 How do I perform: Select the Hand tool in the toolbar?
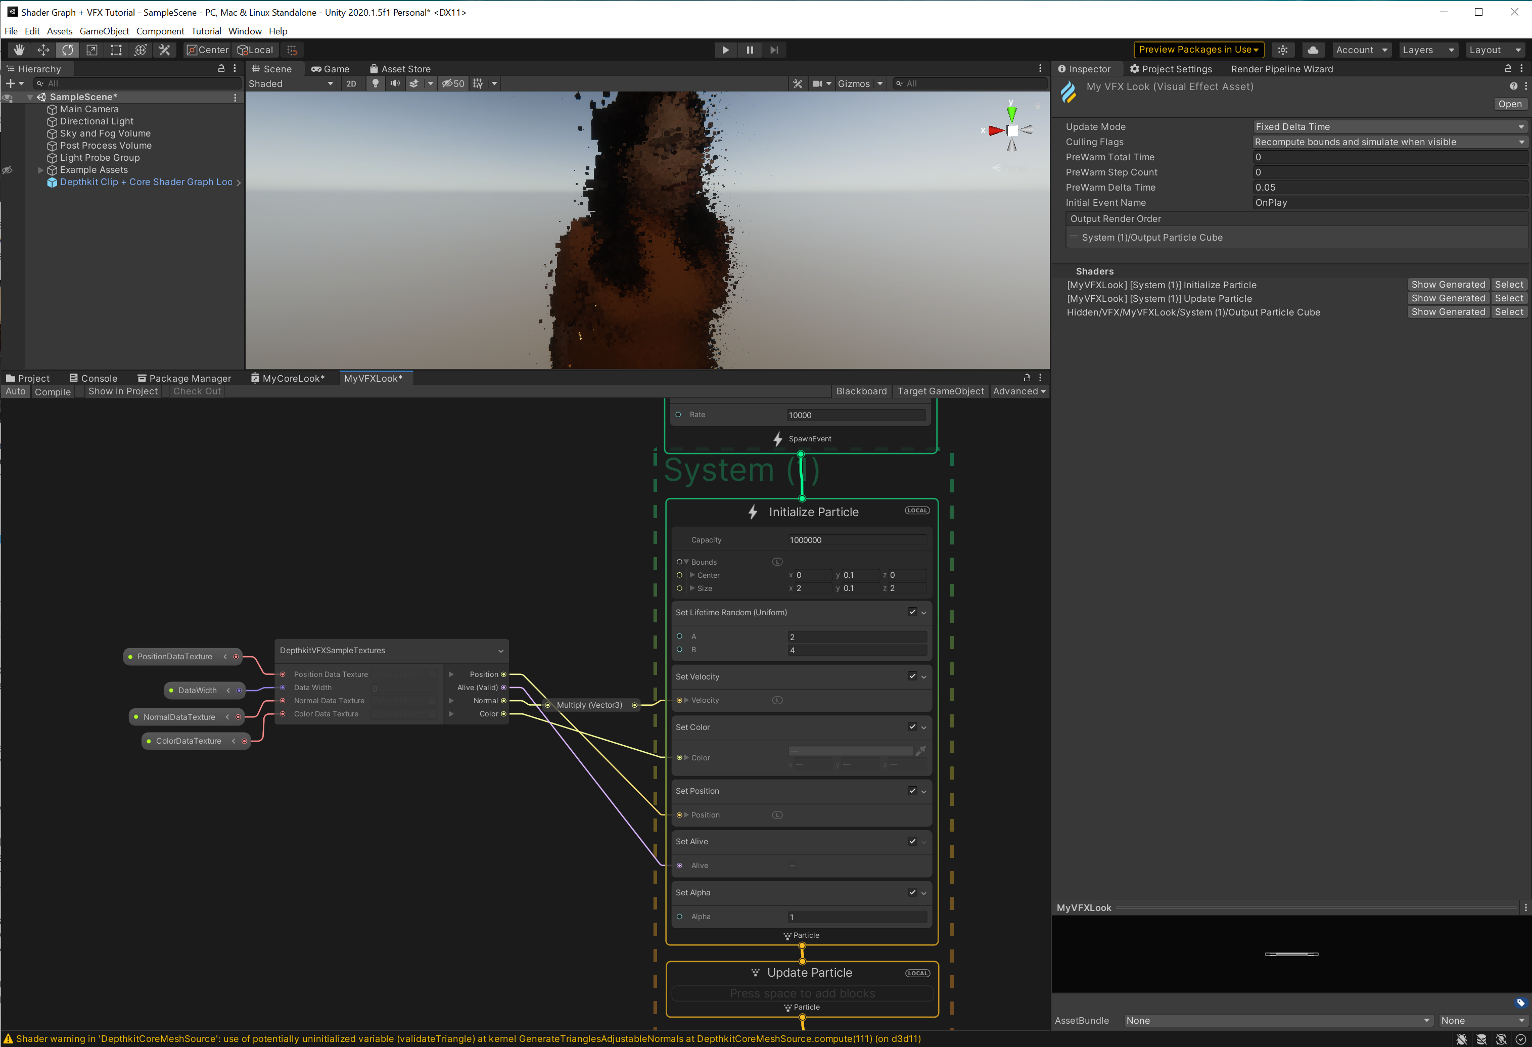19,50
